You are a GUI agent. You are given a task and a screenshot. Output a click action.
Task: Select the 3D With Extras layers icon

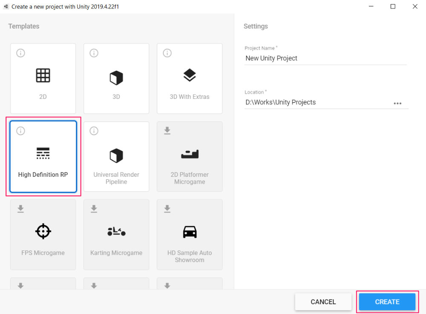[190, 75]
